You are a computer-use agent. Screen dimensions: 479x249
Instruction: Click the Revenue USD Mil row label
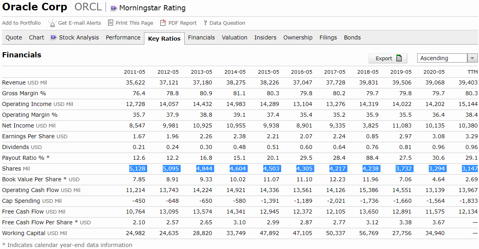point(25,82)
